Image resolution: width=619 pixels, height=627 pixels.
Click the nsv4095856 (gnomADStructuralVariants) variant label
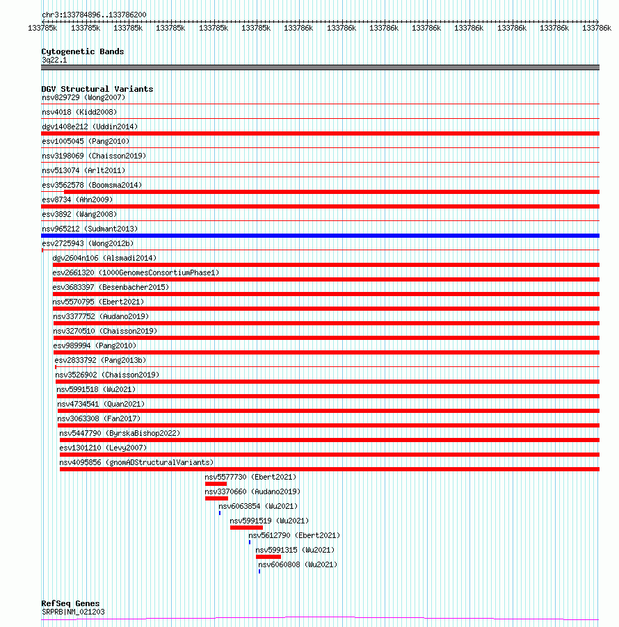click(136, 462)
